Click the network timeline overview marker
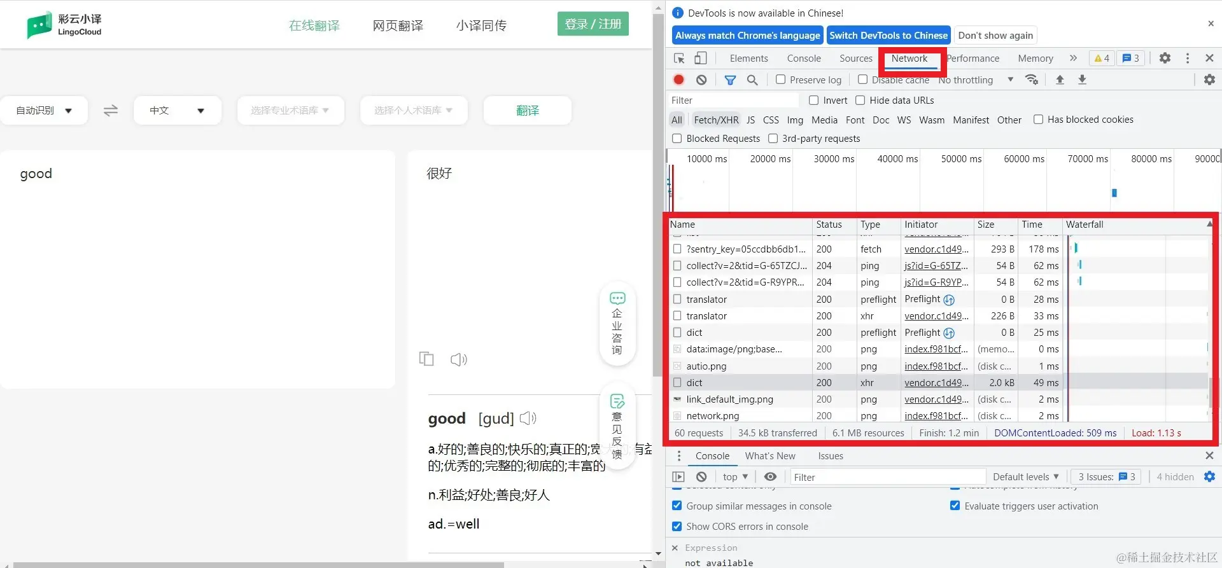The width and height of the screenshot is (1222, 568). [1114, 193]
